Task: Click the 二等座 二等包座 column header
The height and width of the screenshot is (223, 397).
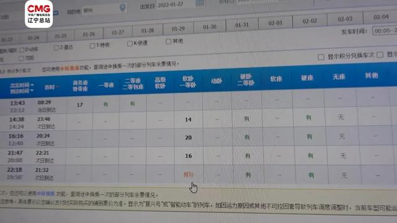Action: pyautogui.click(x=133, y=84)
